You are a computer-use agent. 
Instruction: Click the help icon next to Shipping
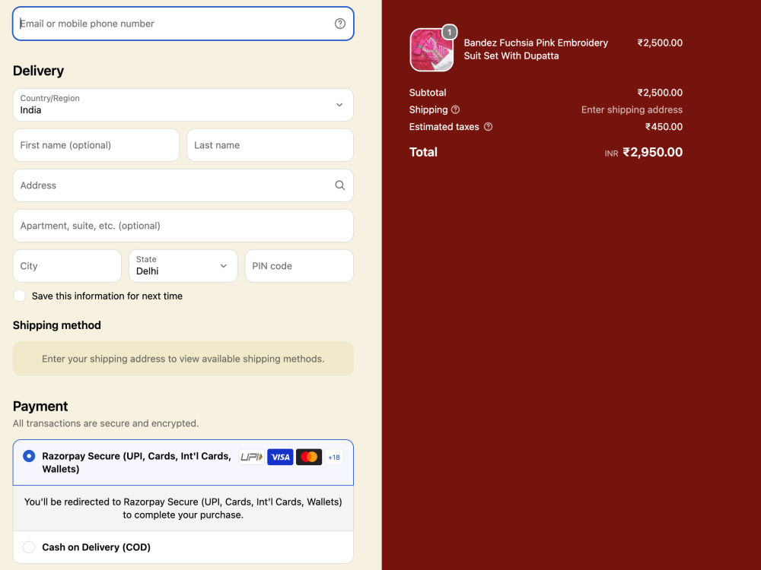[x=455, y=109]
